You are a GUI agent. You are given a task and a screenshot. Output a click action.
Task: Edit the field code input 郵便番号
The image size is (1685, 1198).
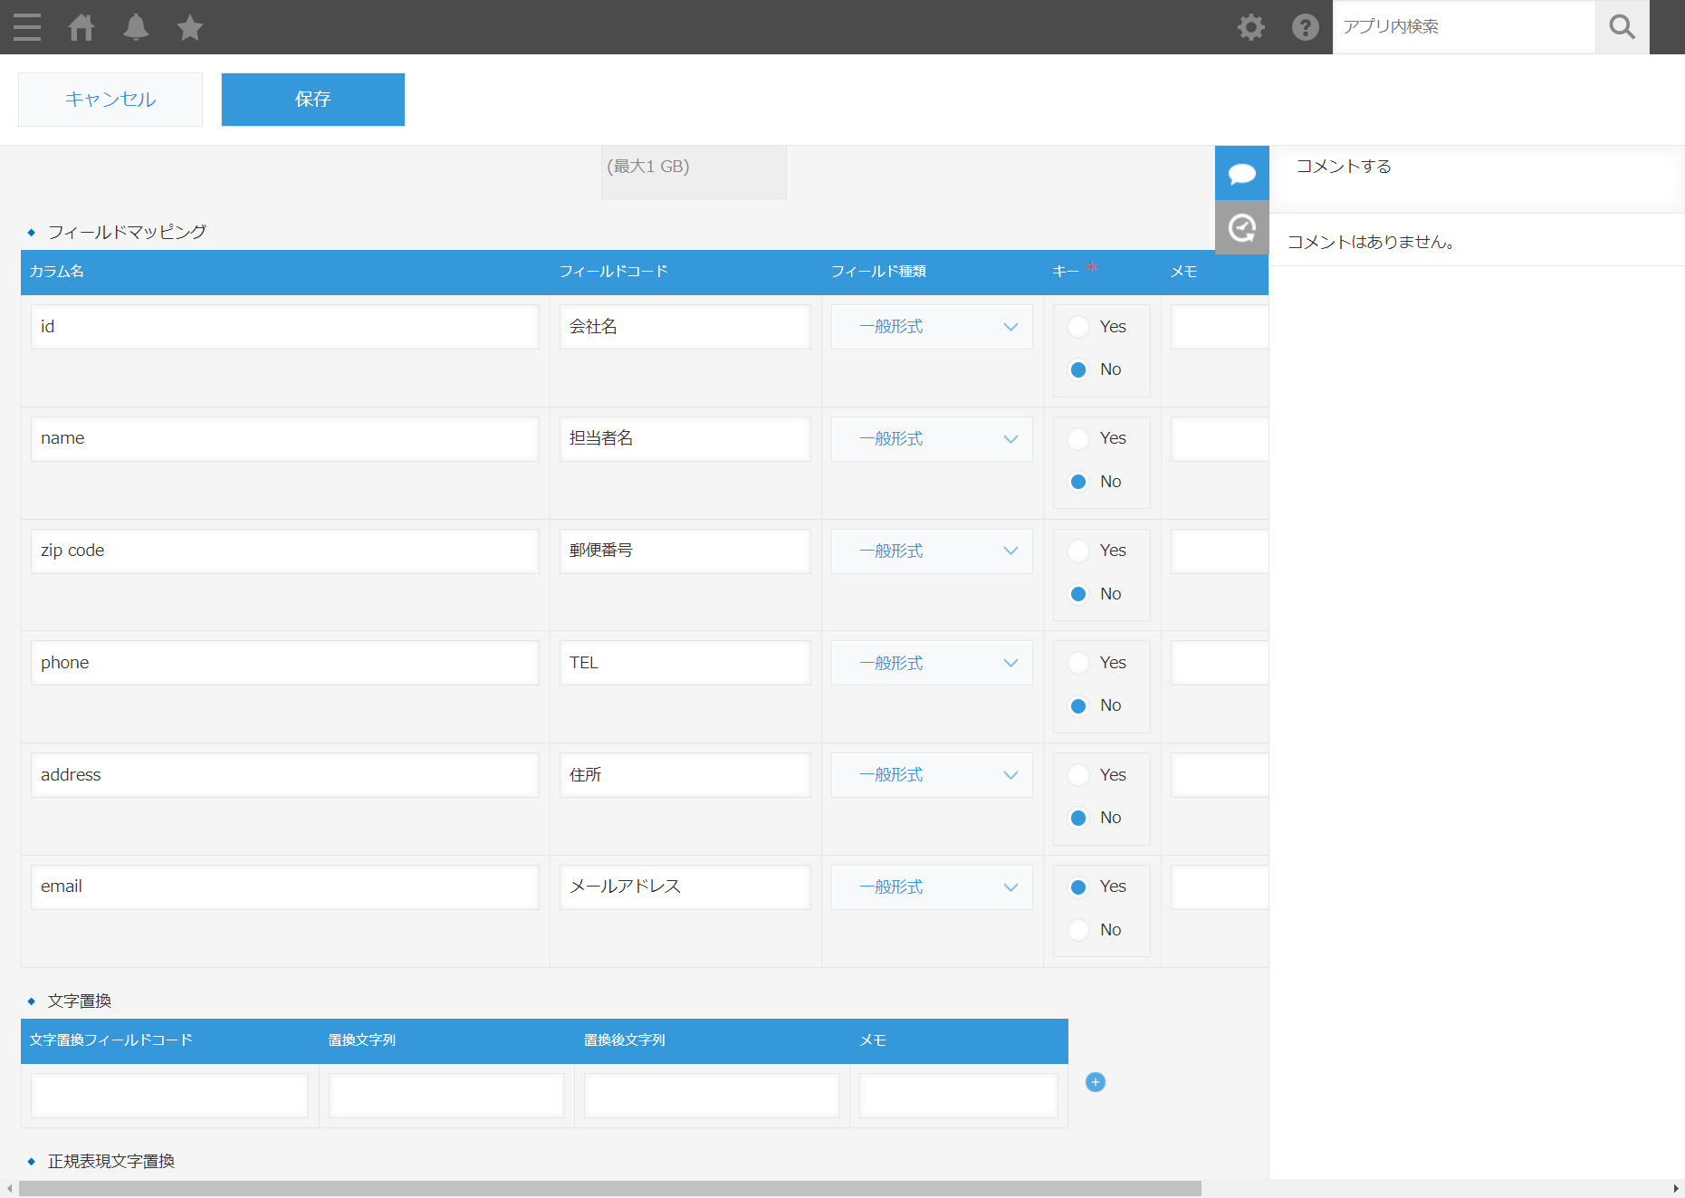685,551
